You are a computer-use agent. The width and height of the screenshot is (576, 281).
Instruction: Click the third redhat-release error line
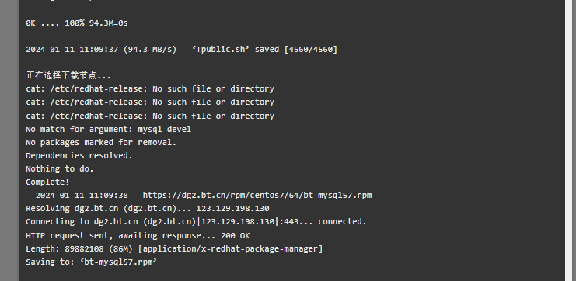[150, 116]
